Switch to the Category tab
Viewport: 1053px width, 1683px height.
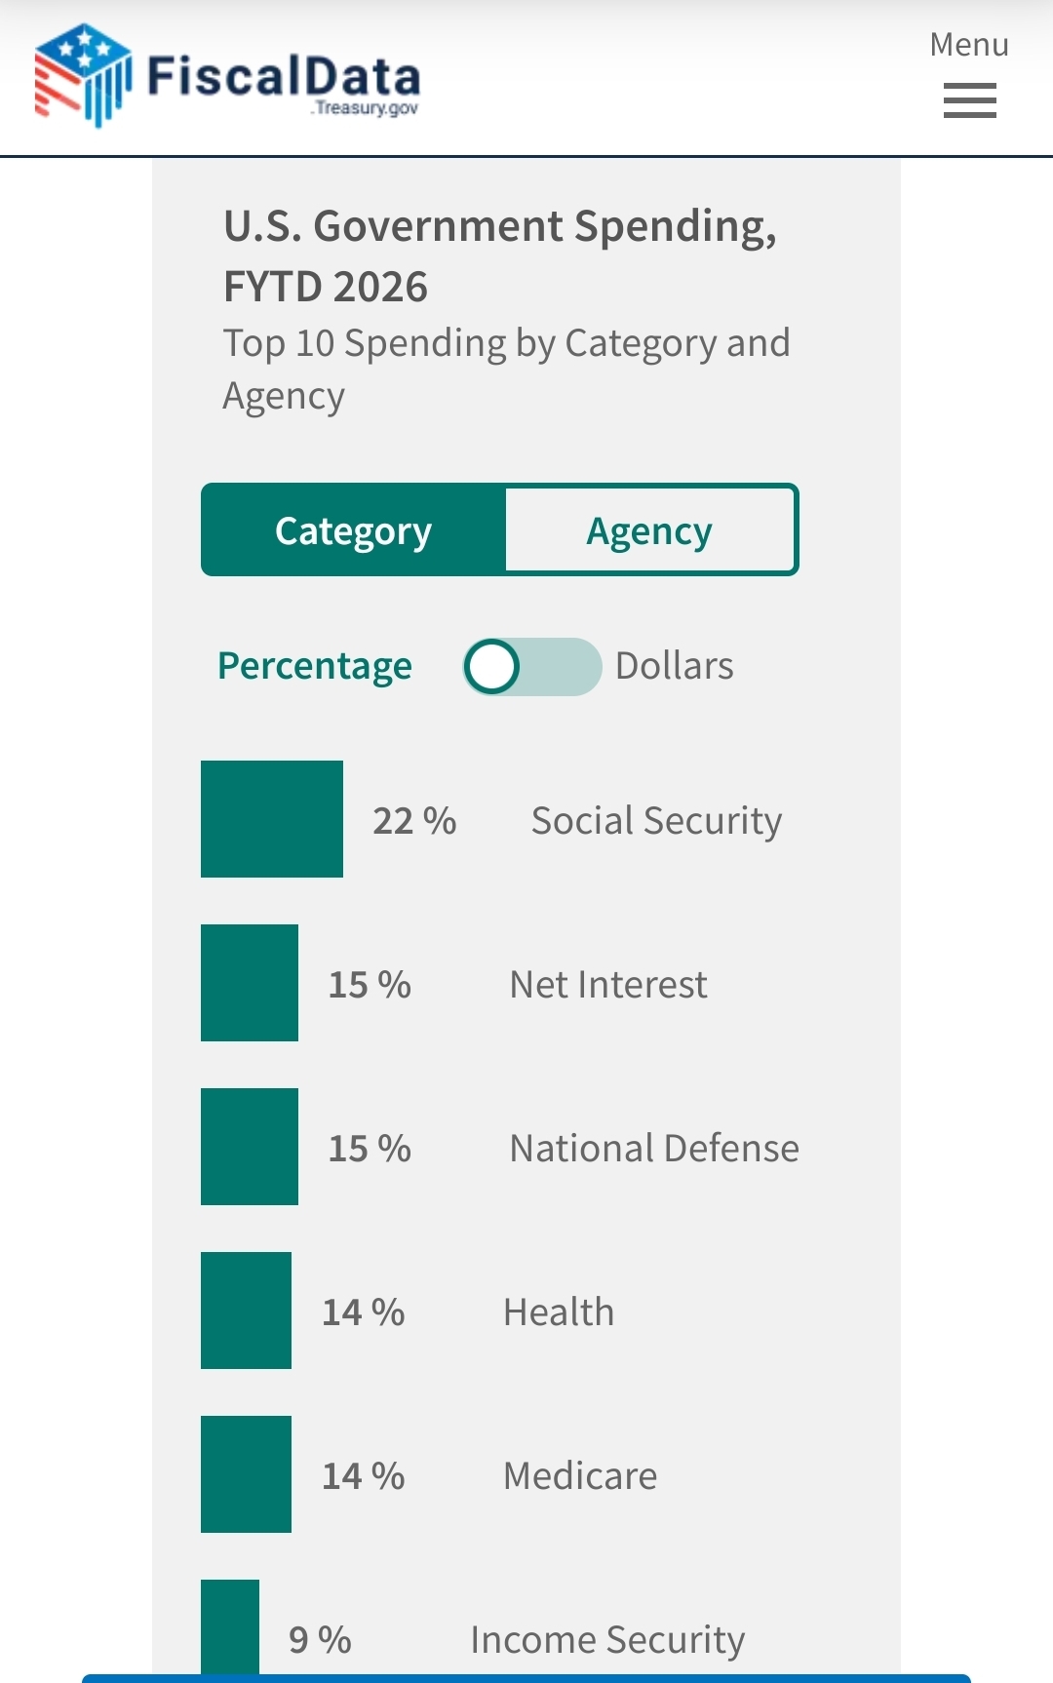point(354,530)
